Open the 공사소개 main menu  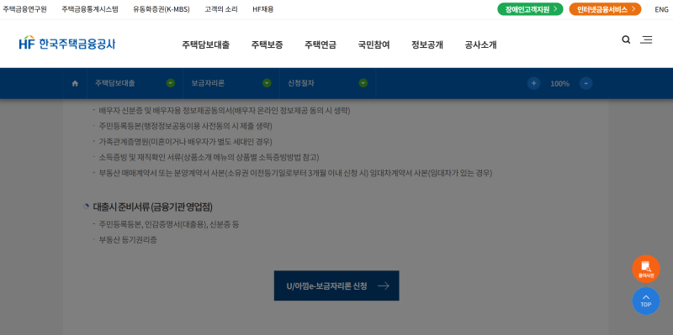tap(480, 44)
